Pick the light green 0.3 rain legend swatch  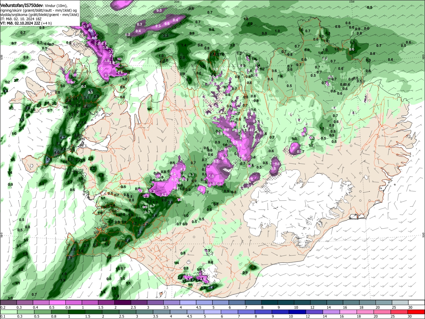26,312
